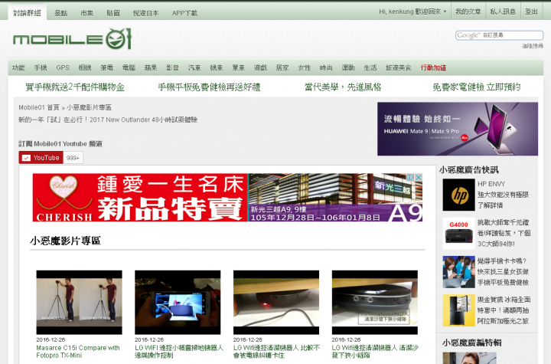Select 女性 in the category menu
The height and width of the screenshot is (364, 551).
coord(305,67)
